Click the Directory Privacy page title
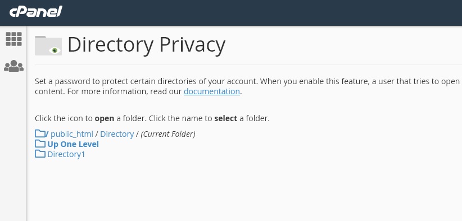This screenshot has width=462, height=221. pos(147,45)
